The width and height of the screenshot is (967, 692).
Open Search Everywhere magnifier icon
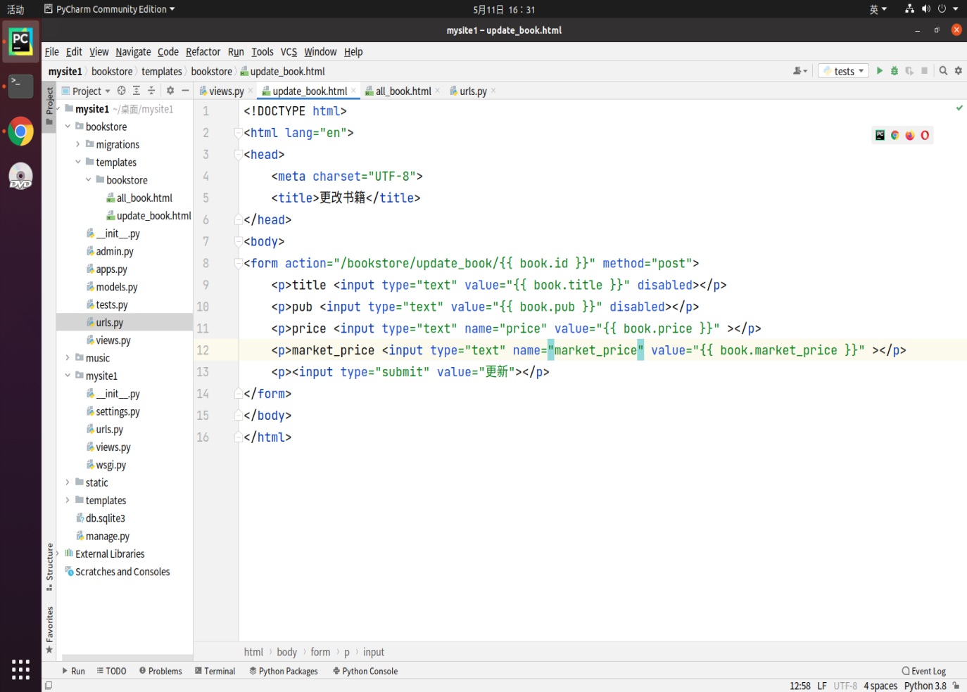click(943, 71)
